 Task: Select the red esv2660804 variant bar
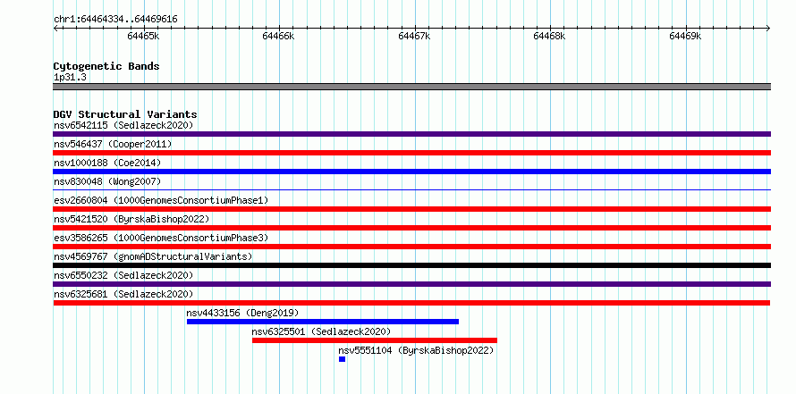411,209
